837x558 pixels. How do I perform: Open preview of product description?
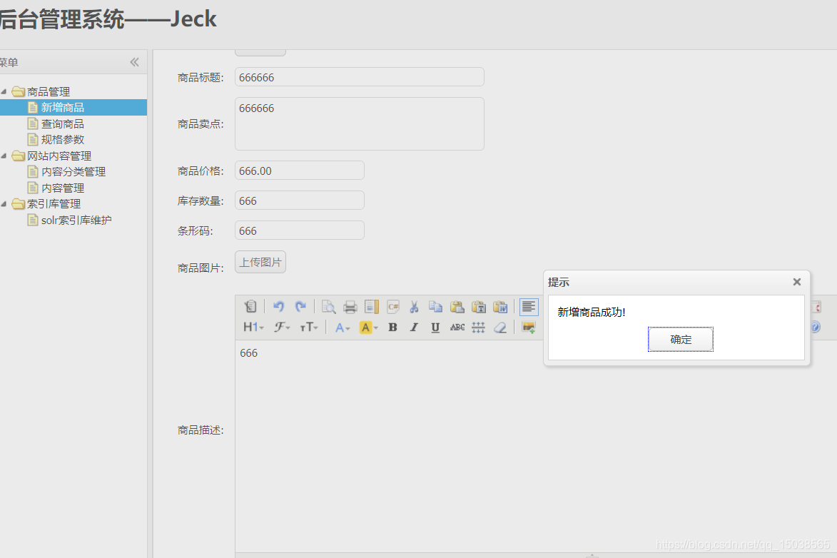328,307
